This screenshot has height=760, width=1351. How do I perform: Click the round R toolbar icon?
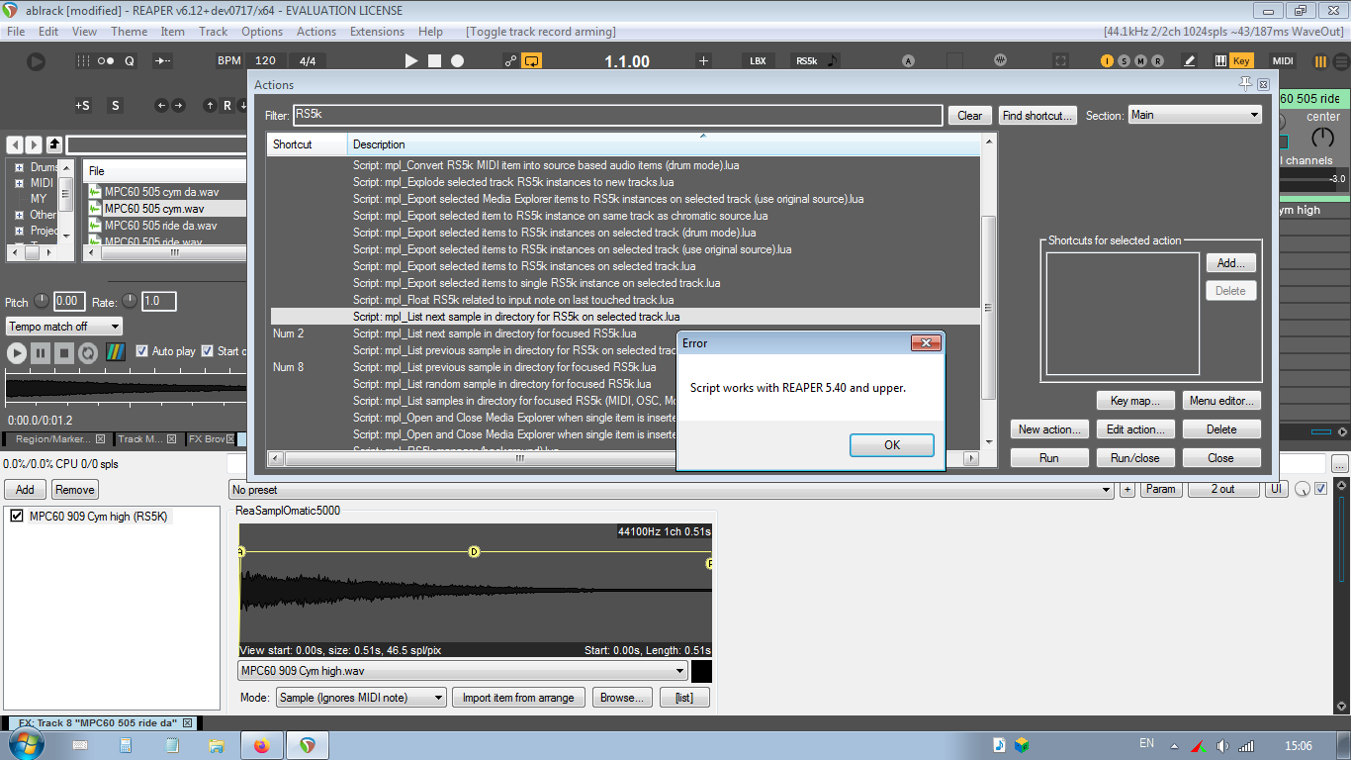click(x=1158, y=61)
